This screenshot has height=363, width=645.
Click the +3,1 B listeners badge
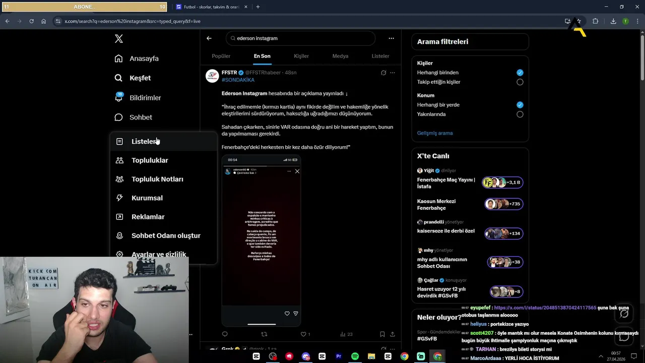(503, 183)
